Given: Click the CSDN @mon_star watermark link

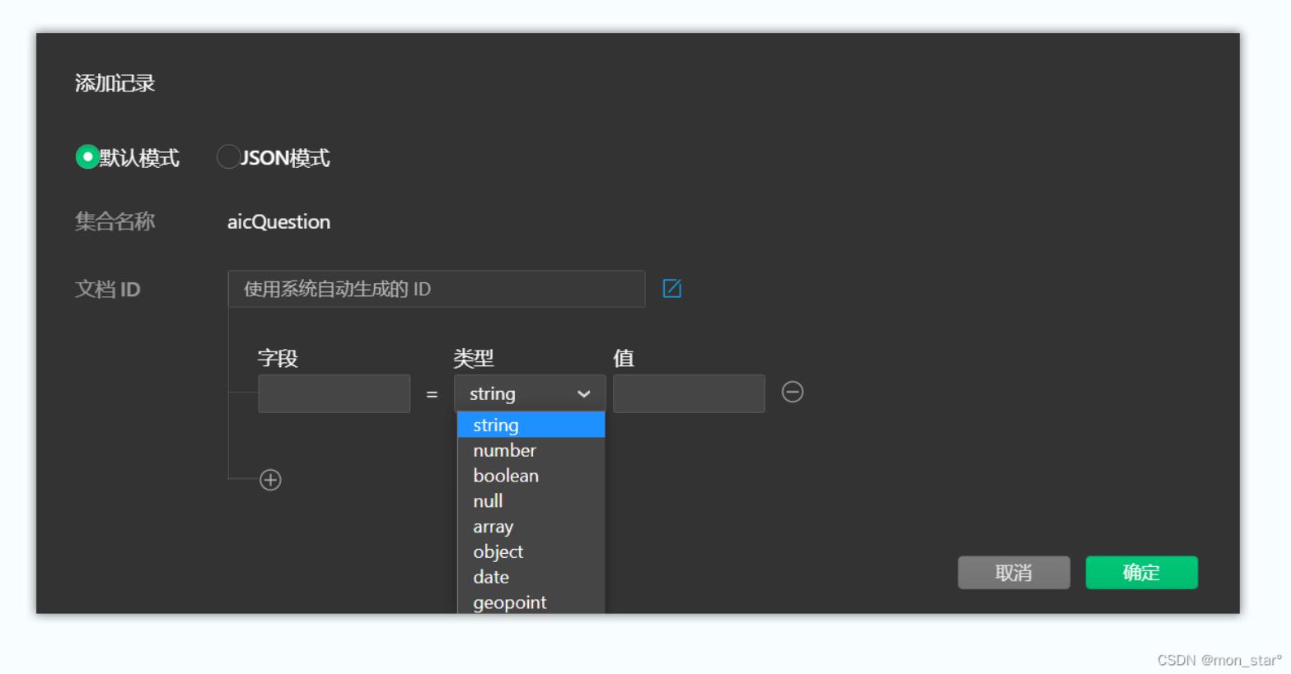Looking at the screenshot, I should (x=1219, y=659).
